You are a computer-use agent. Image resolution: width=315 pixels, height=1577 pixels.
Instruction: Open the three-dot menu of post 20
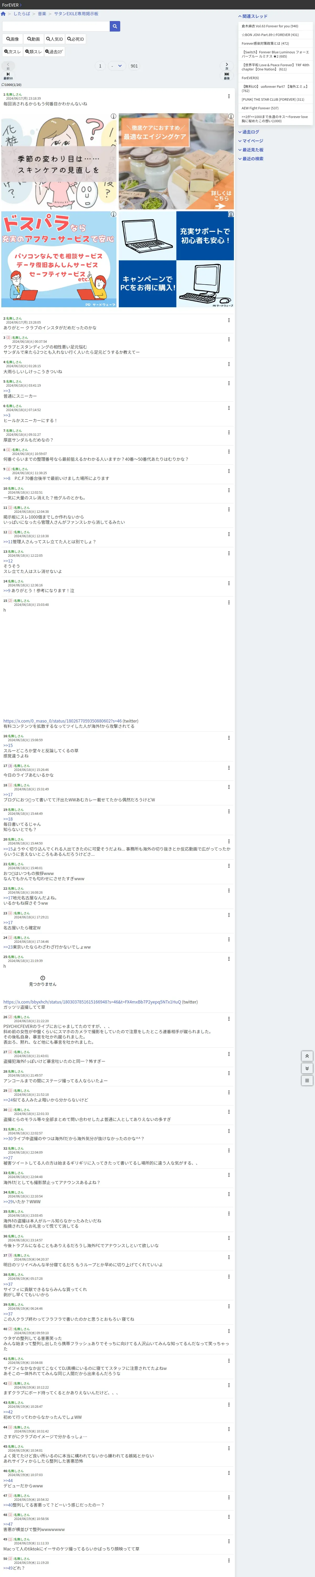[229, 841]
